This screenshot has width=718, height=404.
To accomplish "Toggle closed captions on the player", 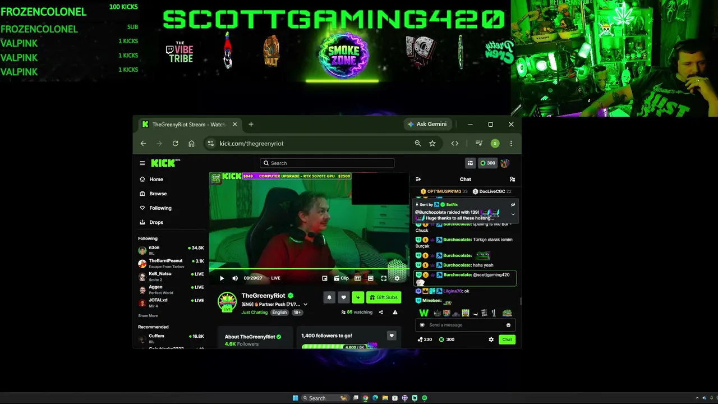I will tap(357, 278).
